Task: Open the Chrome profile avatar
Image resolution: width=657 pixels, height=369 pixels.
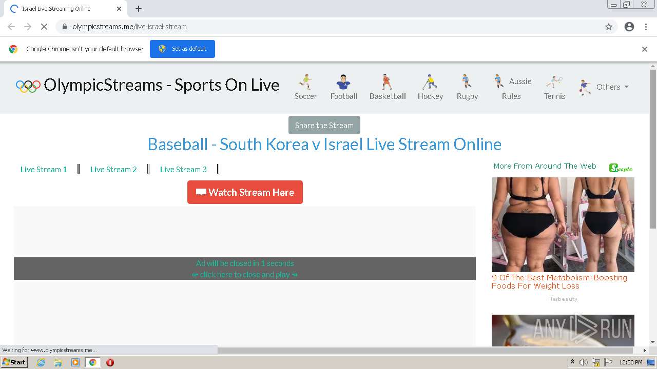Action: coord(629,27)
